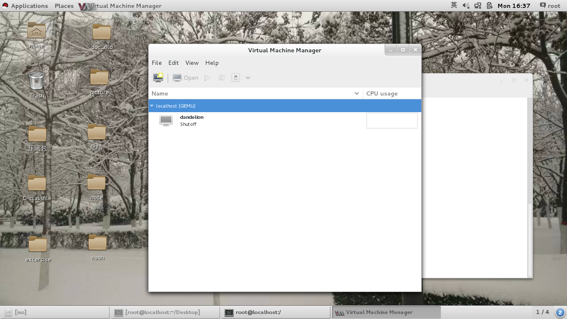The height and width of the screenshot is (319, 567).
Task: Click the Virtual Machine Manager top panel item
Action: click(120, 6)
